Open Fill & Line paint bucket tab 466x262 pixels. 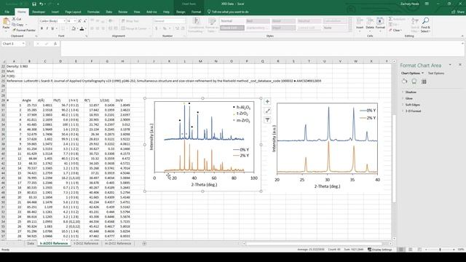click(405, 81)
